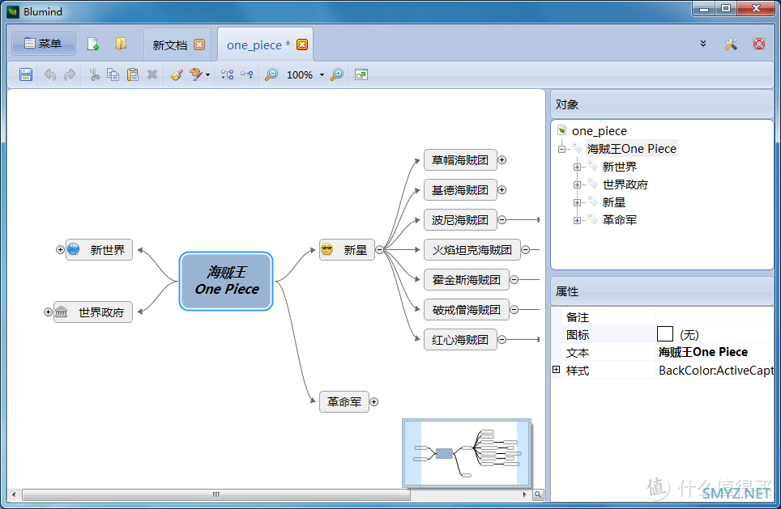The image size is (781, 509).
Task: Create a new document with the new-file icon
Action: click(x=92, y=45)
